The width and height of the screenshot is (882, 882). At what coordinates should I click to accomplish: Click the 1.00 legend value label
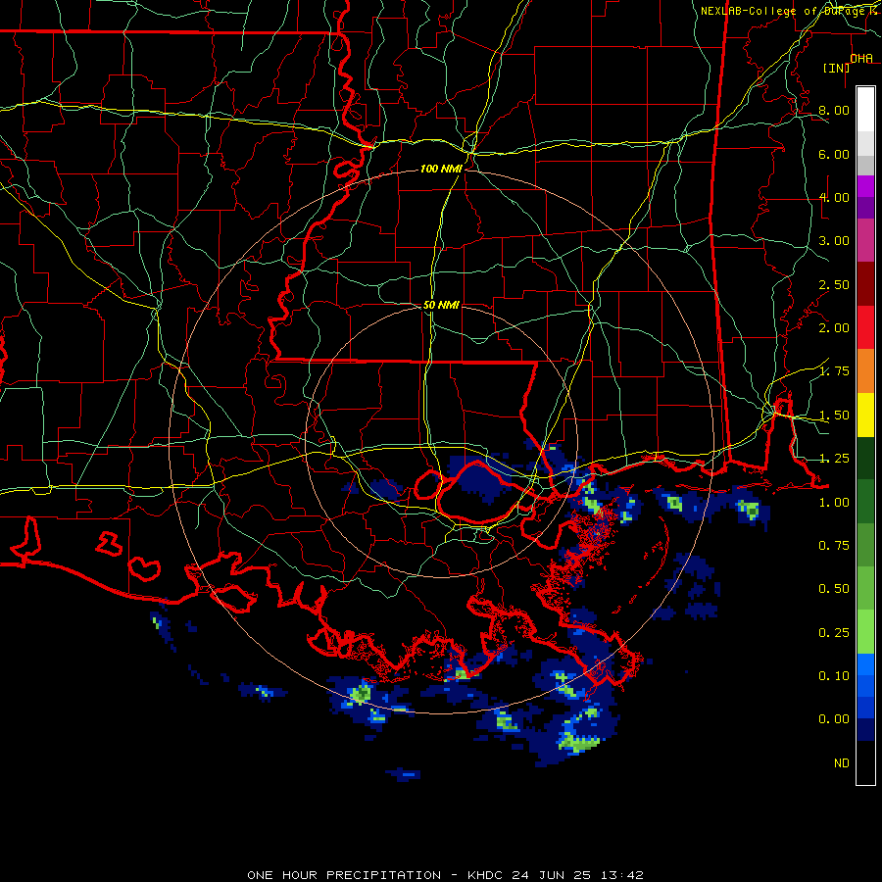click(834, 503)
